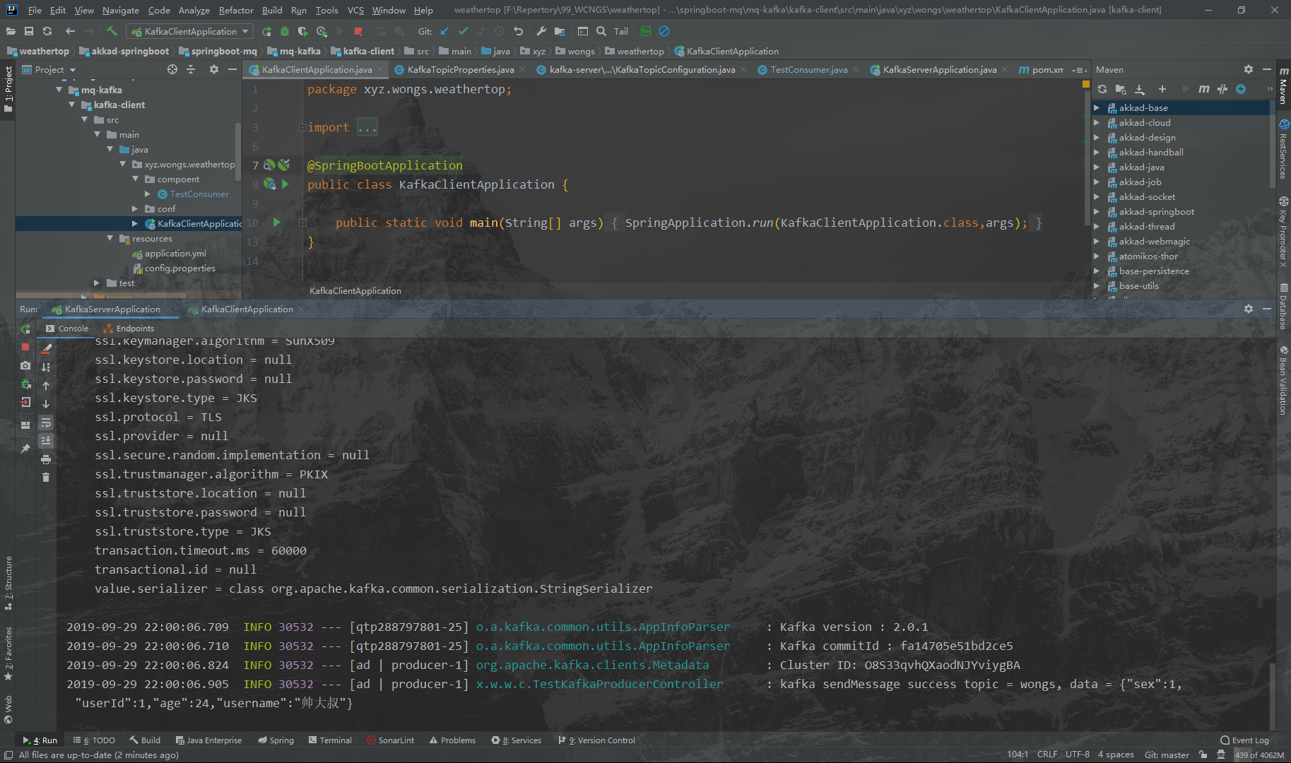Viewport: 1291px width, 763px height.
Task: Click the Tail toolbar button
Action: 621,31
